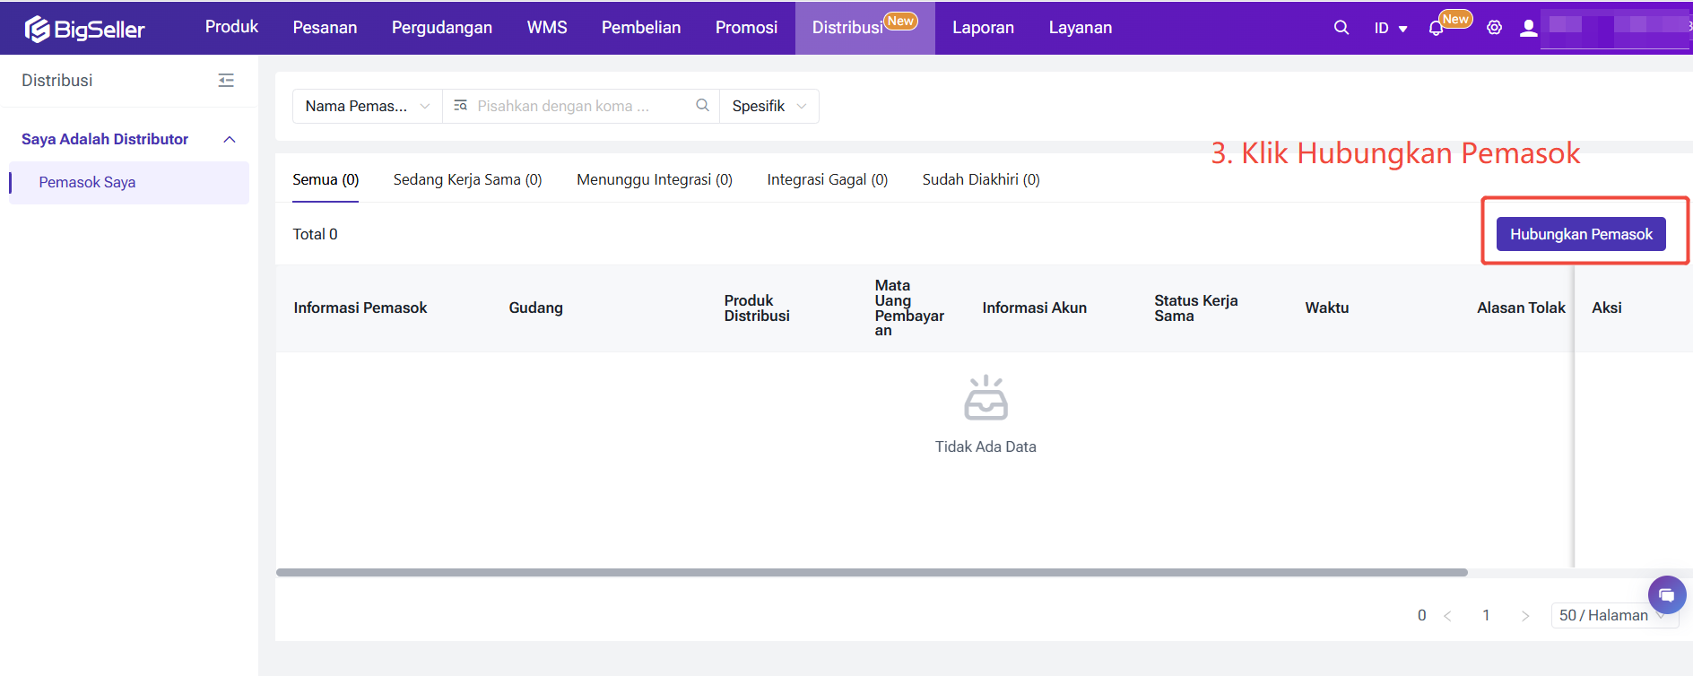The image size is (1693, 676).
Task: Open the ID language dropdown
Action: pyautogui.click(x=1390, y=29)
